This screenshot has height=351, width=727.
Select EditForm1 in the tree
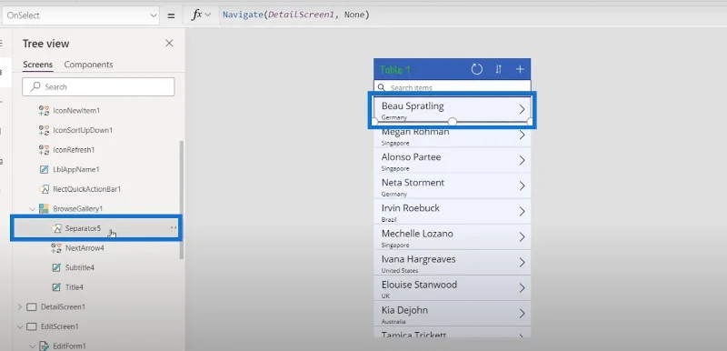point(70,346)
